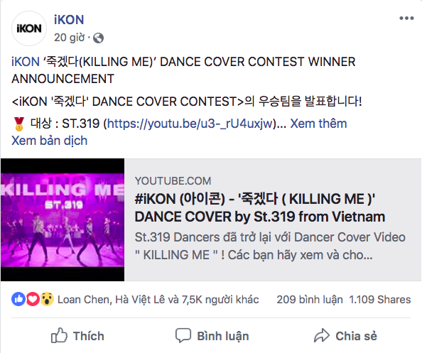Image resolution: width=422 pixels, height=353 pixels.
Task: Open the iKON page name link
Action: click(69, 20)
